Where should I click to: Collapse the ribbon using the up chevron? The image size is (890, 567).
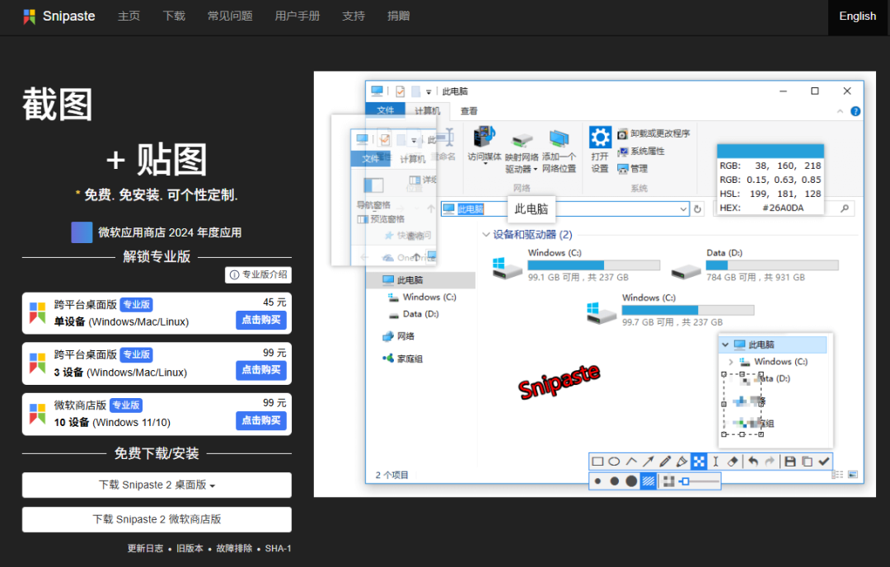pos(840,111)
